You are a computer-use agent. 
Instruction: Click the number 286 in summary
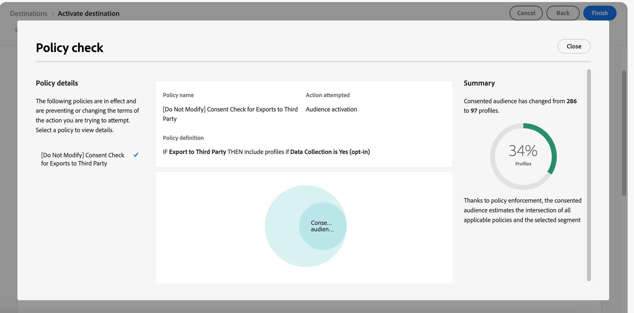[572, 101]
